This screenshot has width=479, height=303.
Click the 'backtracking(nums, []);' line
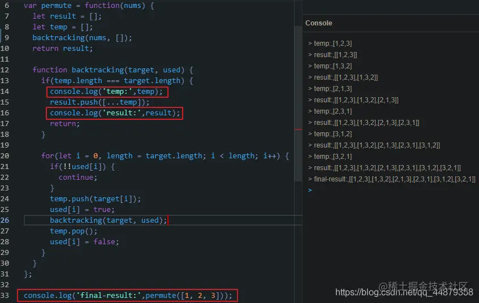point(82,37)
